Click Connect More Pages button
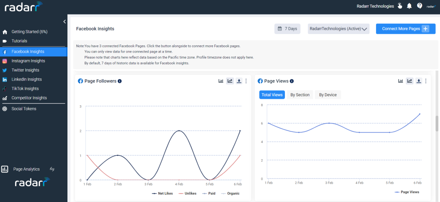Screen dimensions: 440x202 click(x=406, y=29)
